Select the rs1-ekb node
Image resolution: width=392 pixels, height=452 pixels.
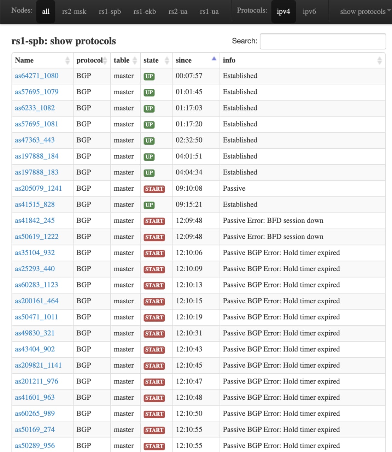pos(145,11)
